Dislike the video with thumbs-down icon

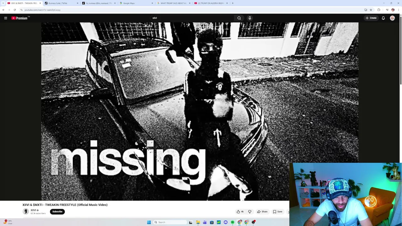pyautogui.click(x=250, y=212)
